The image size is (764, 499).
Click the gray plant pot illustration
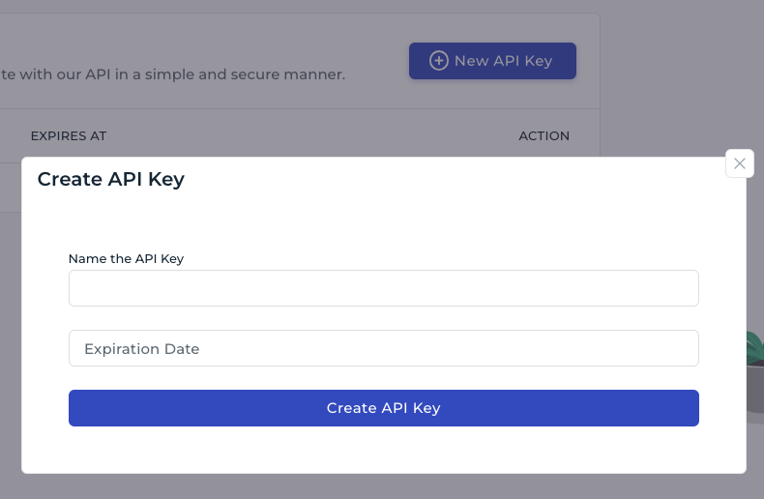754,388
